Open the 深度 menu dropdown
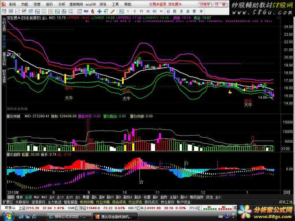 tap(37, 4)
